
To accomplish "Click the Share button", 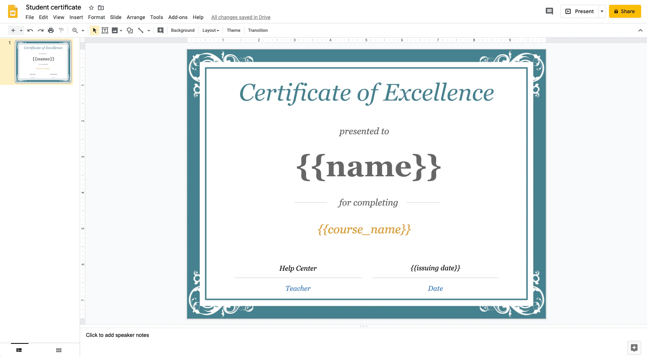I will click(624, 11).
